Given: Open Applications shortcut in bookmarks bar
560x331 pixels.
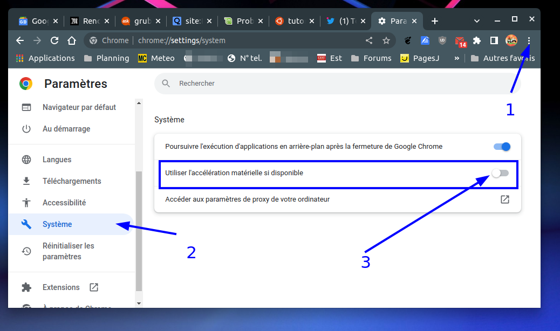Looking at the screenshot, I should pos(45,58).
